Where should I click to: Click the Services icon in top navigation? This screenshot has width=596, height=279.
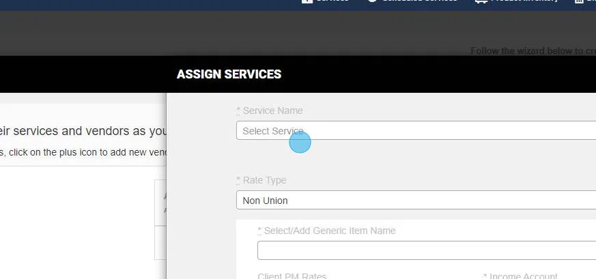pyautogui.click(x=307, y=1)
